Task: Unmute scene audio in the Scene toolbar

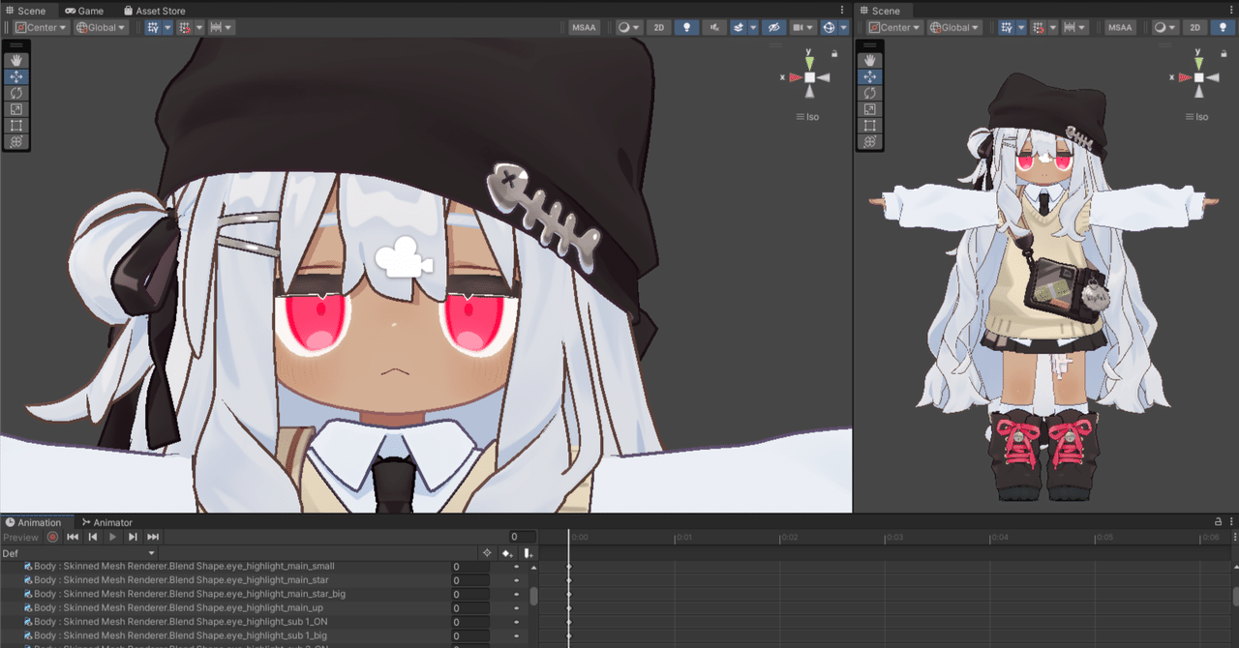Action: pos(713,27)
